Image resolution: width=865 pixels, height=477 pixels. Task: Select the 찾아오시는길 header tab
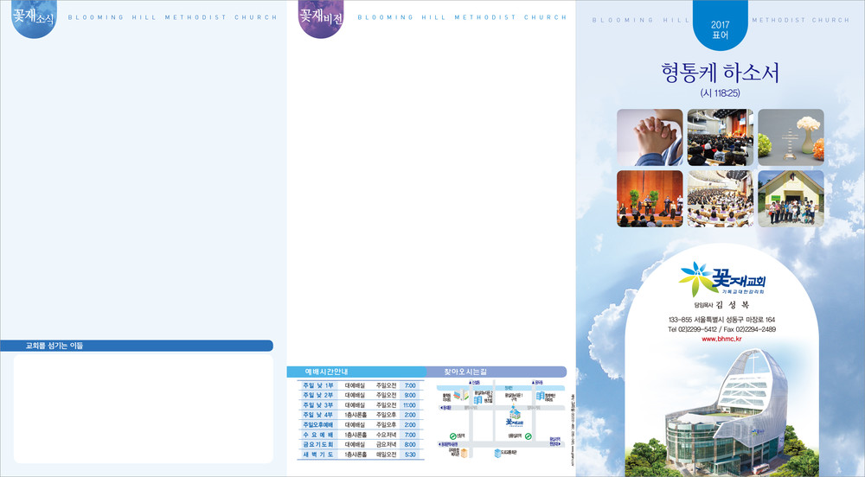pyautogui.click(x=467, y=372)
